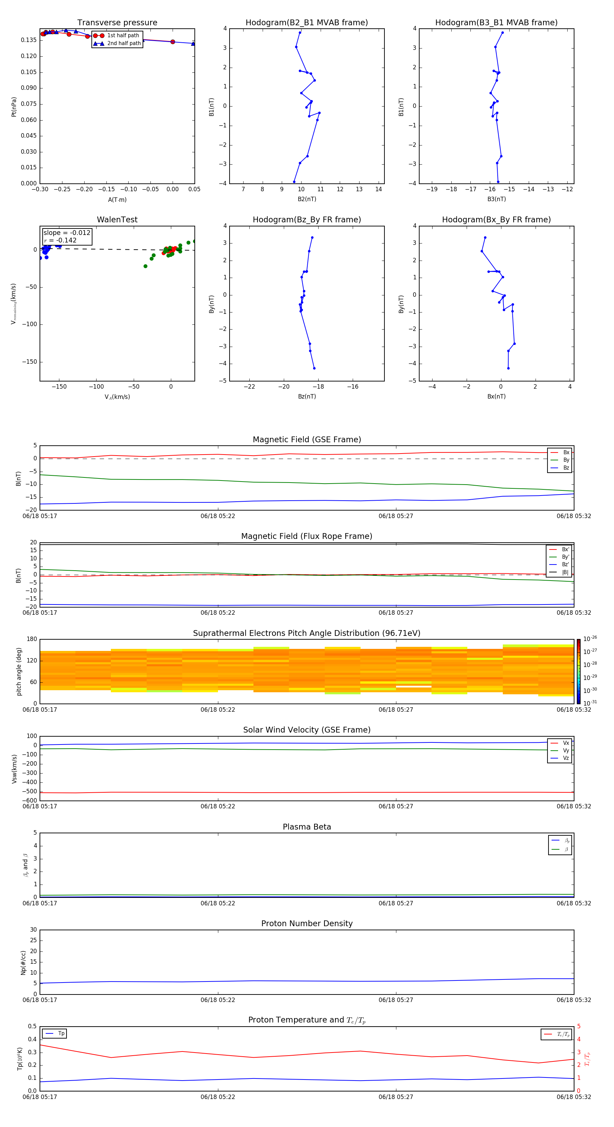The height and width of the screenshot is (1127, 614).
Task: Click the beta legend box in Plasma Beta panel
Action: [x=560, y=845]
